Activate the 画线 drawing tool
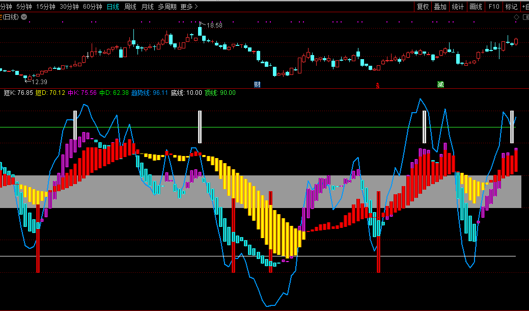The height and width of the screenshot is (311, 529). [x=476, y=7]
